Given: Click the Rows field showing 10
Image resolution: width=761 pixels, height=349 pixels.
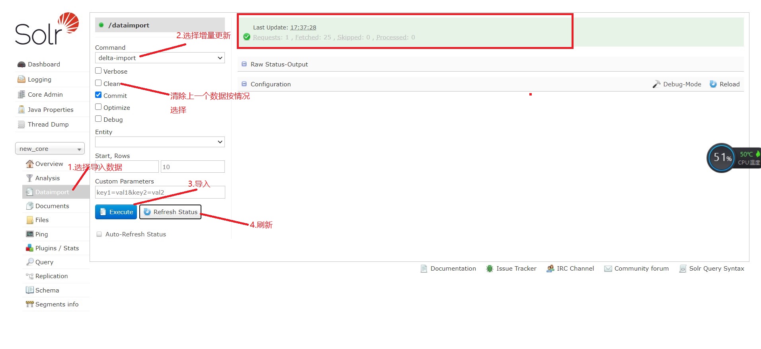Looking at the screenshot, I should point(193,167).
